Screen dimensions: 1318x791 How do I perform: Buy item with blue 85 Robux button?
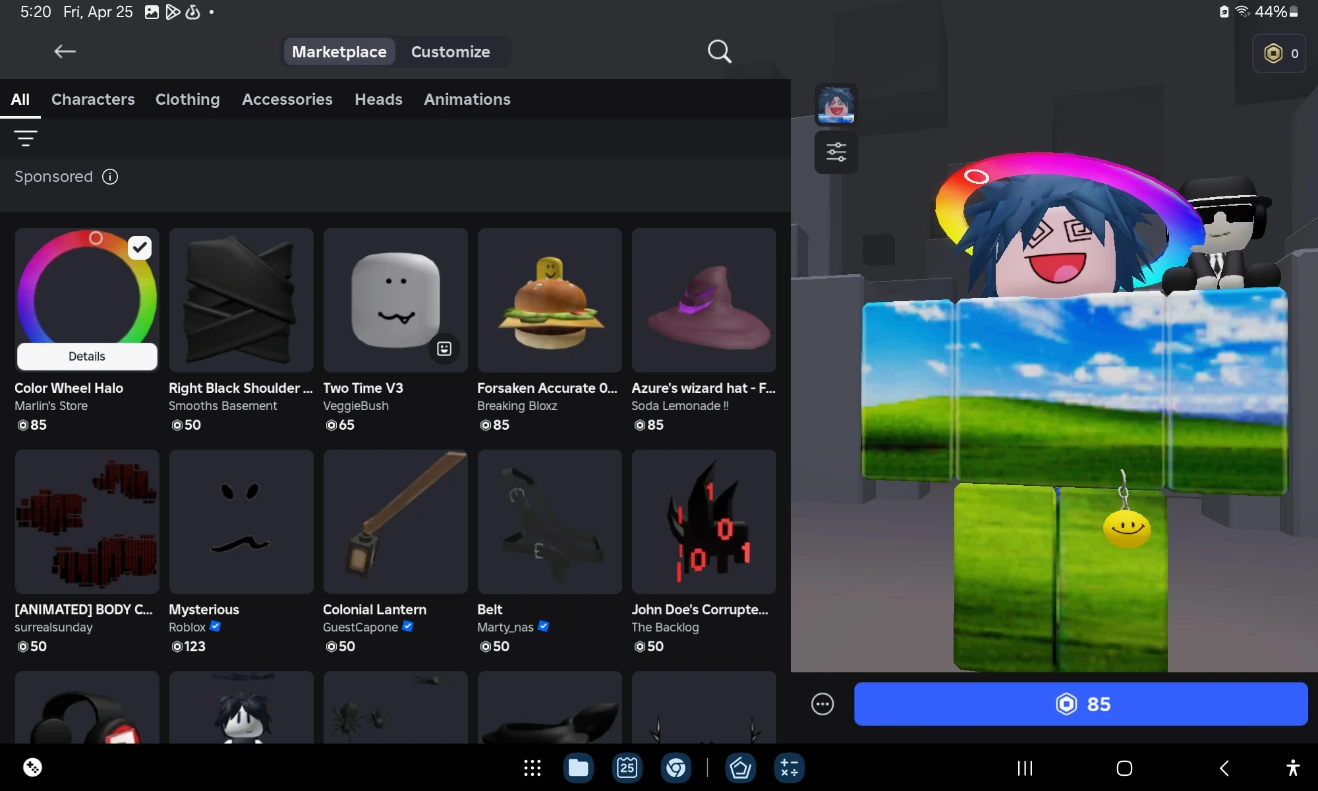click(1081, 704)
